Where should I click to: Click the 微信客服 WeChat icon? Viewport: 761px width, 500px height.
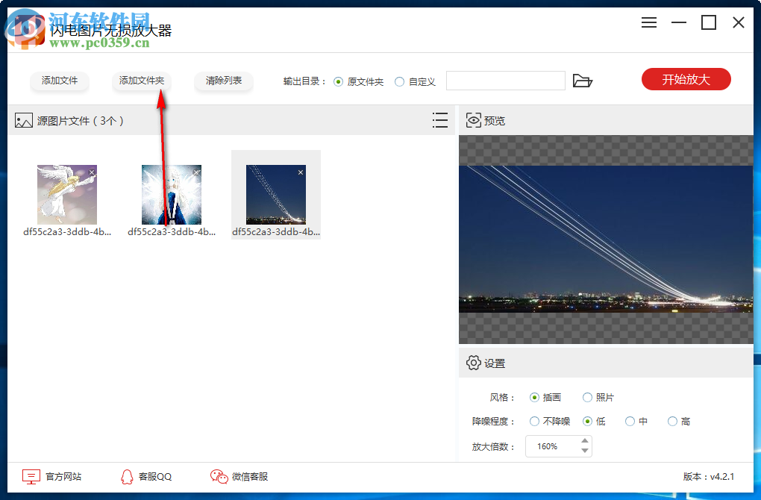pos(219,476)
